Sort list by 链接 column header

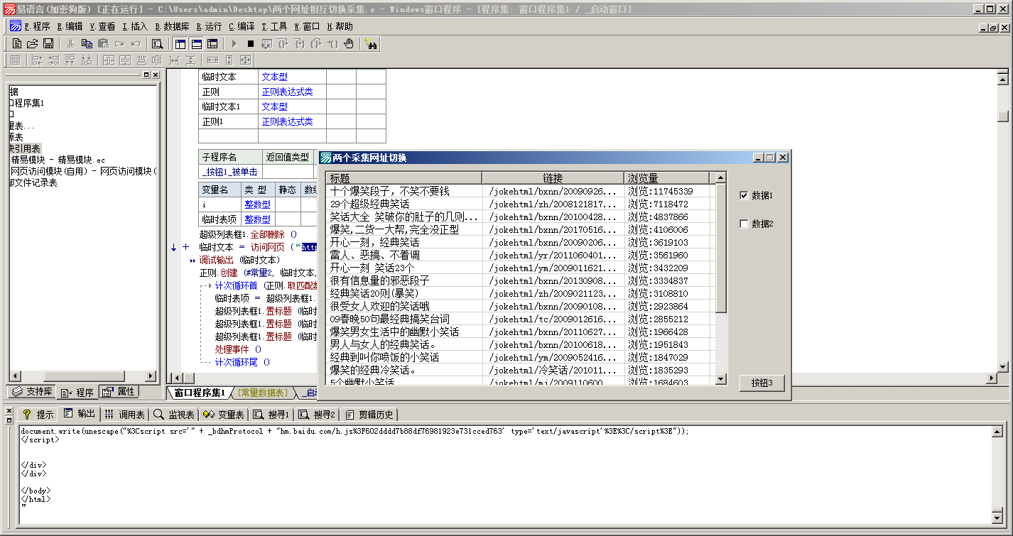coord(553,178)
